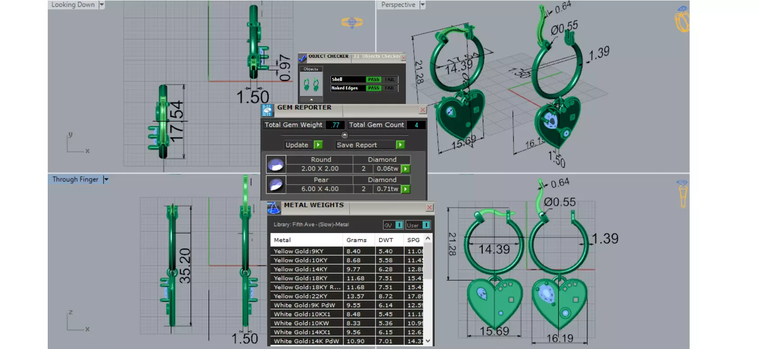Select the Yellow Gold:9KY row

(x=347, y=251)
